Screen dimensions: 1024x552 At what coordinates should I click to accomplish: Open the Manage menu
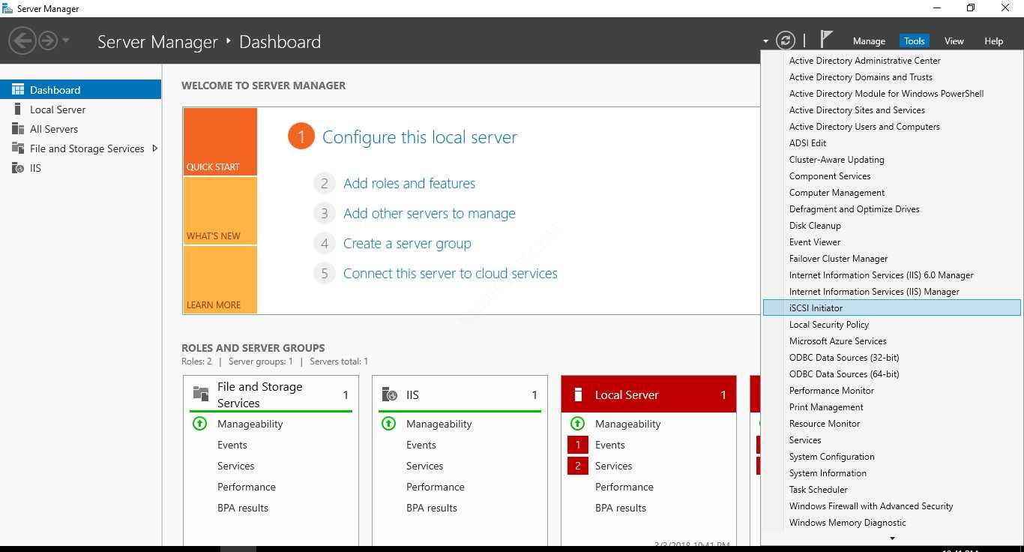point(869,41)
